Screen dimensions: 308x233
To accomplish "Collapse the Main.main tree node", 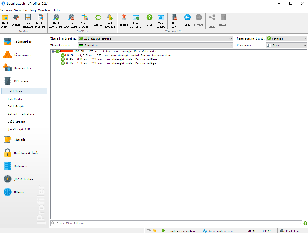I will pos(53,51).
